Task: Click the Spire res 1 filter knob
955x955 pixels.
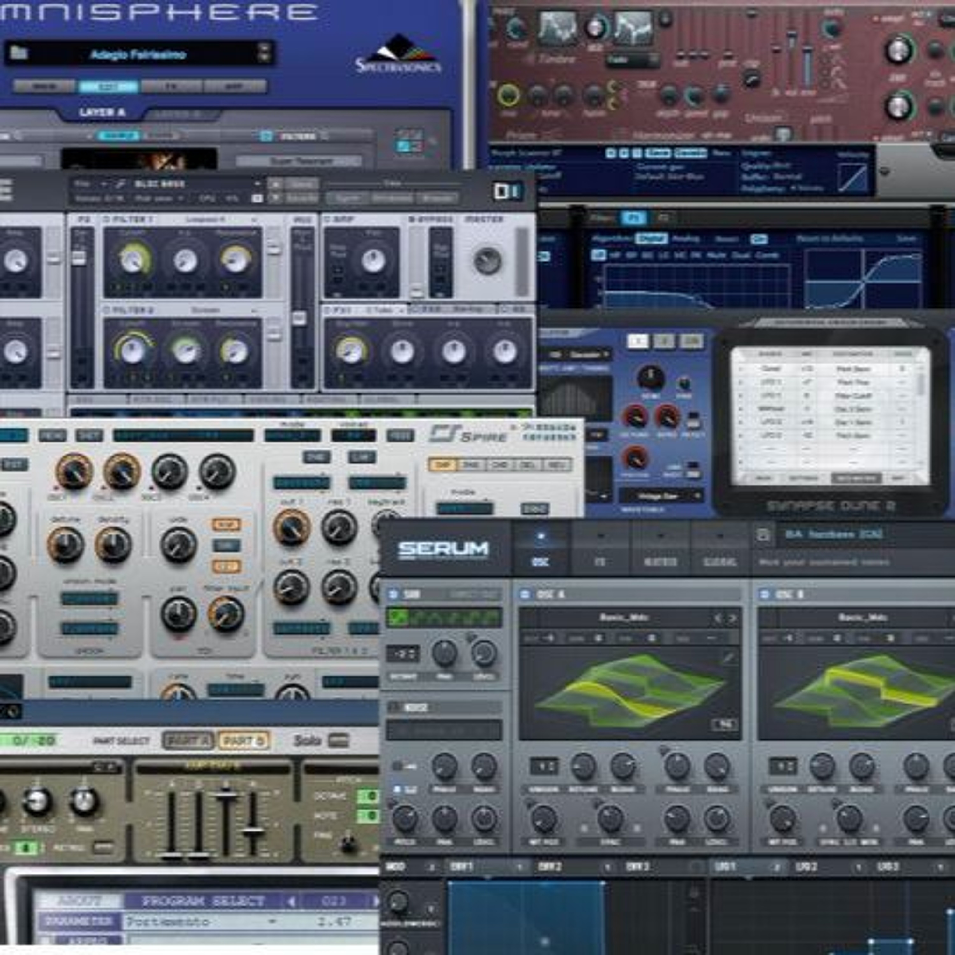Action: click(x=340, y=528)
